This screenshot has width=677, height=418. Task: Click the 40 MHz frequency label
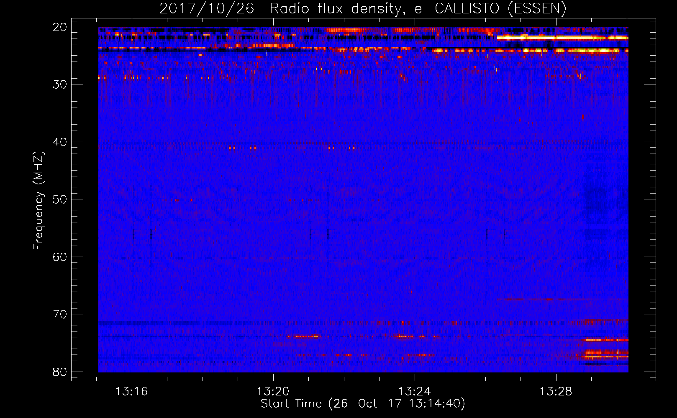pos(60,142)
